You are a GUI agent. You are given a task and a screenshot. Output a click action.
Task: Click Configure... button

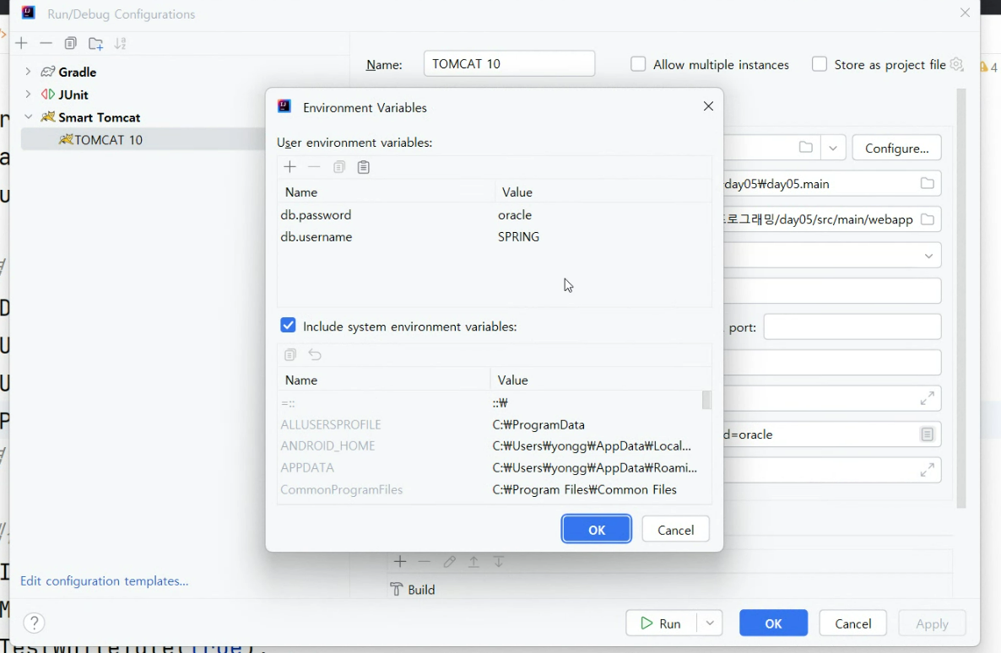(896, 148)
